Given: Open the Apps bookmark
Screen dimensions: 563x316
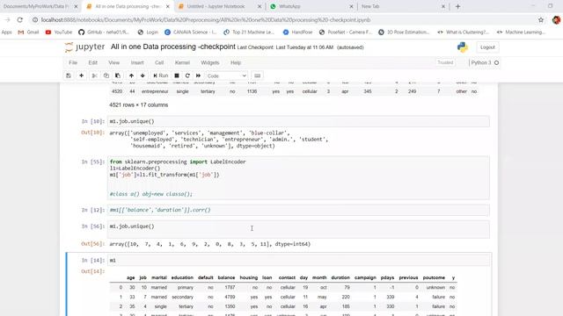Looking at the screenshot, I should [6, 32].
